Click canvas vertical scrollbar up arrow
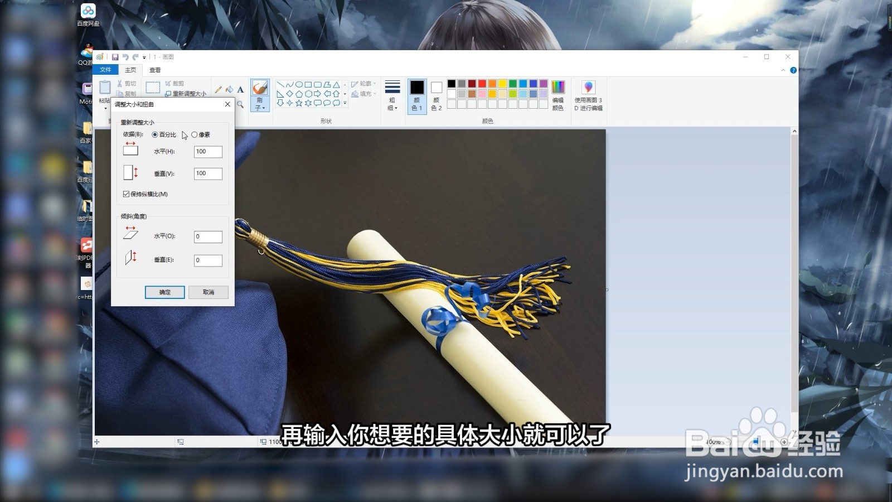The image size is (892, 502). coord(794,132)
